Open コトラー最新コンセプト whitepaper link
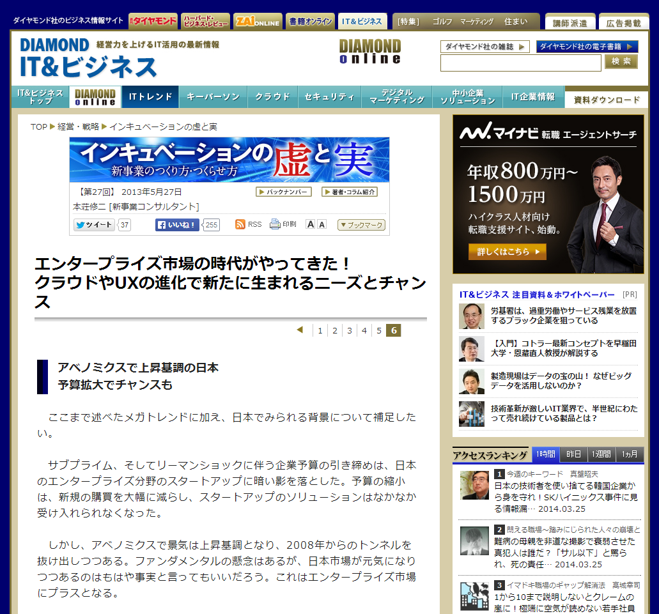 [x=564, y=348]
